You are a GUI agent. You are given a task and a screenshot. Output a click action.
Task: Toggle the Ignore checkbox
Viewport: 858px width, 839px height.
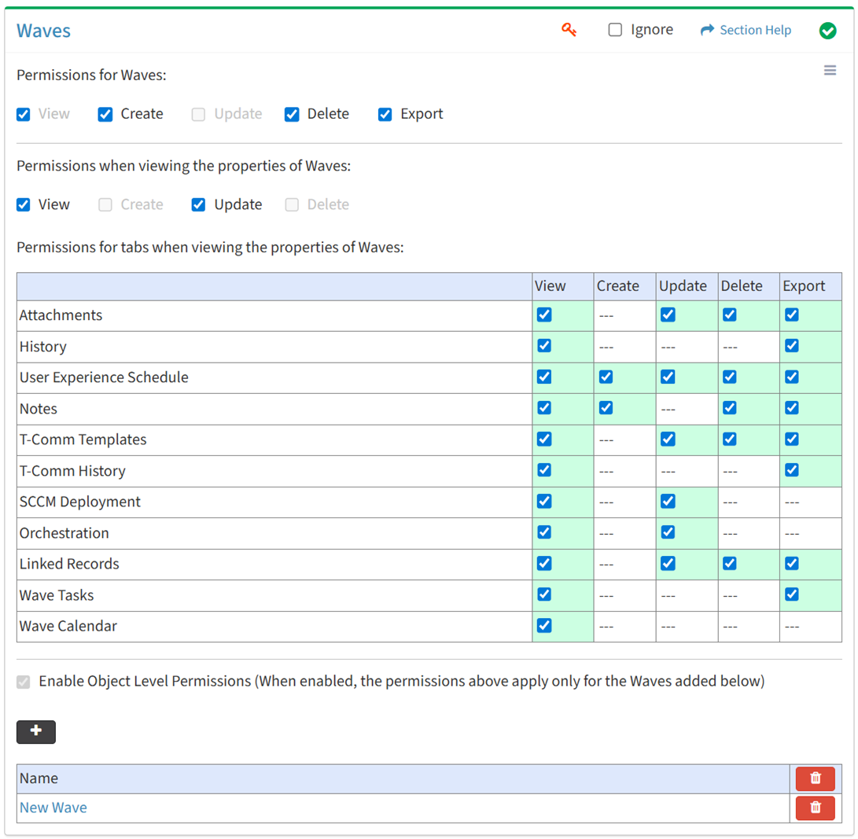(x=615, y=30)
